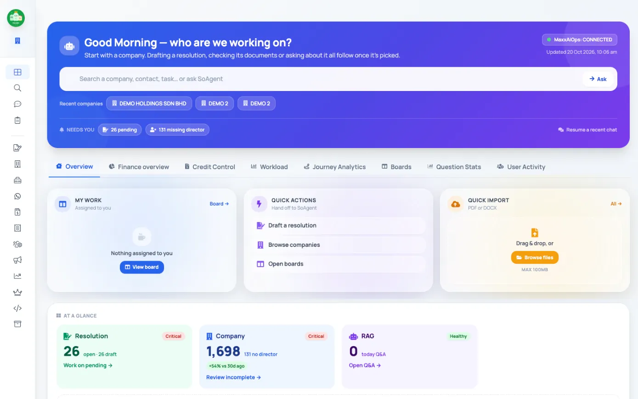The height and width of the screenshot is (399, 638).
Task: Click the AT A GLANCE heading
Action: (80, 316)
